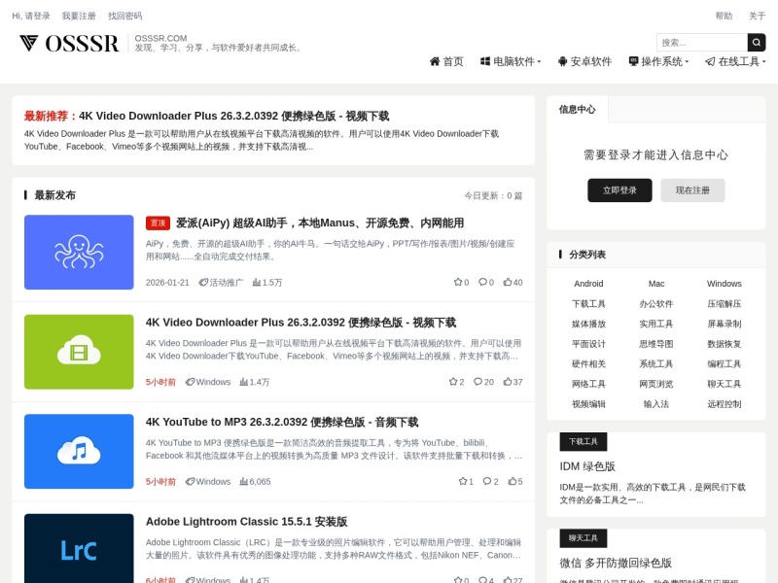Select the 实用工具 category
778x583 pixels.
655,324
